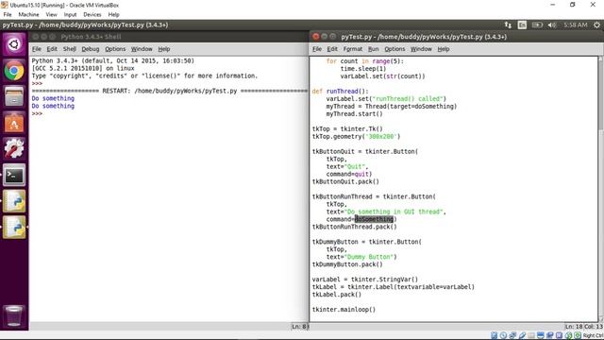Open the keyboard layout indicator in the panel
The width and height of the screenshot is (604, 340).
[x=522, y=25]
